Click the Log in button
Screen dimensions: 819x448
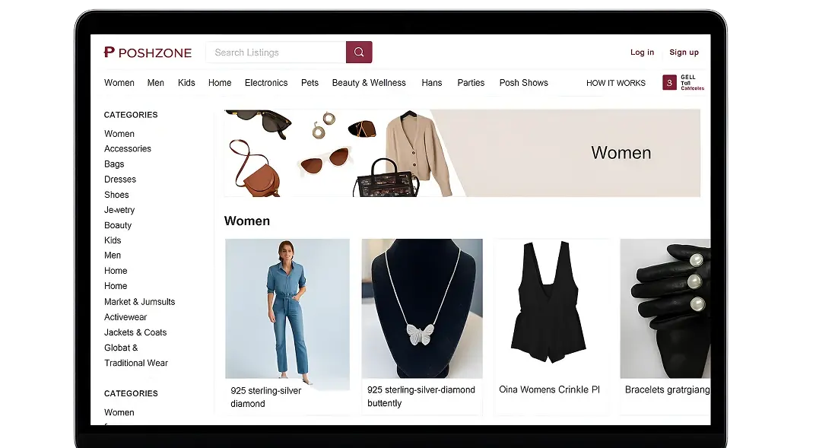point(642,52)
